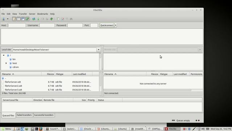Viewport: 232px width, 131px height.
Task: Switch to Oracle taskbar window
Action: click(x=87, y=129)
